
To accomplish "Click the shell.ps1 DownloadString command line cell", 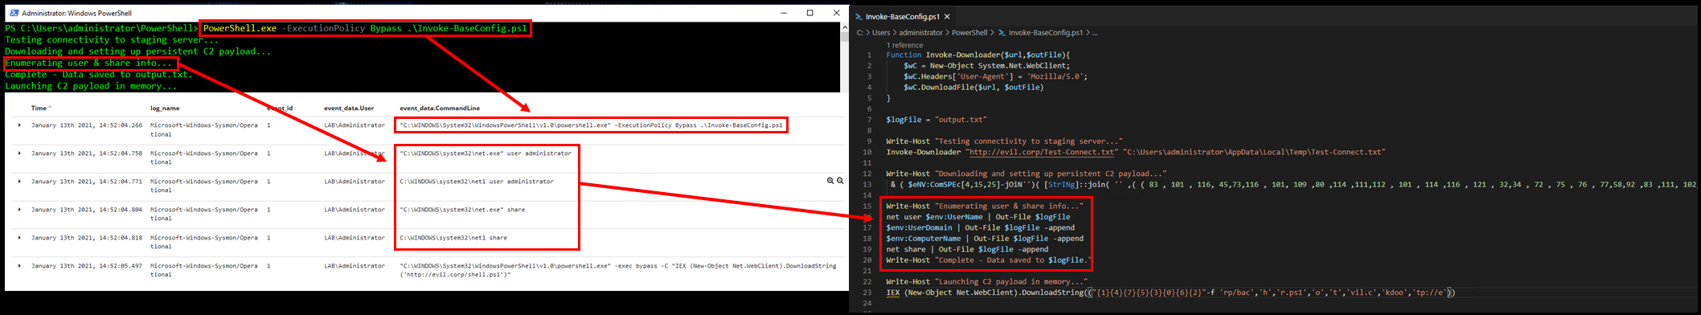I will coord(618,270).
